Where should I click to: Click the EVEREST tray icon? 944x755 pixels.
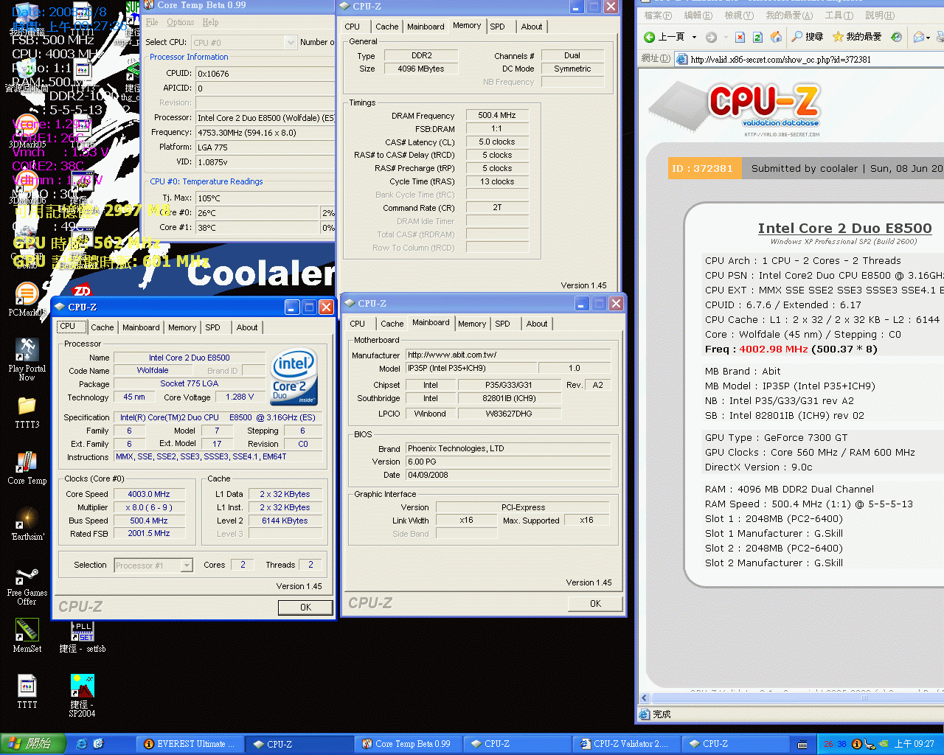[x=857, y=744]
